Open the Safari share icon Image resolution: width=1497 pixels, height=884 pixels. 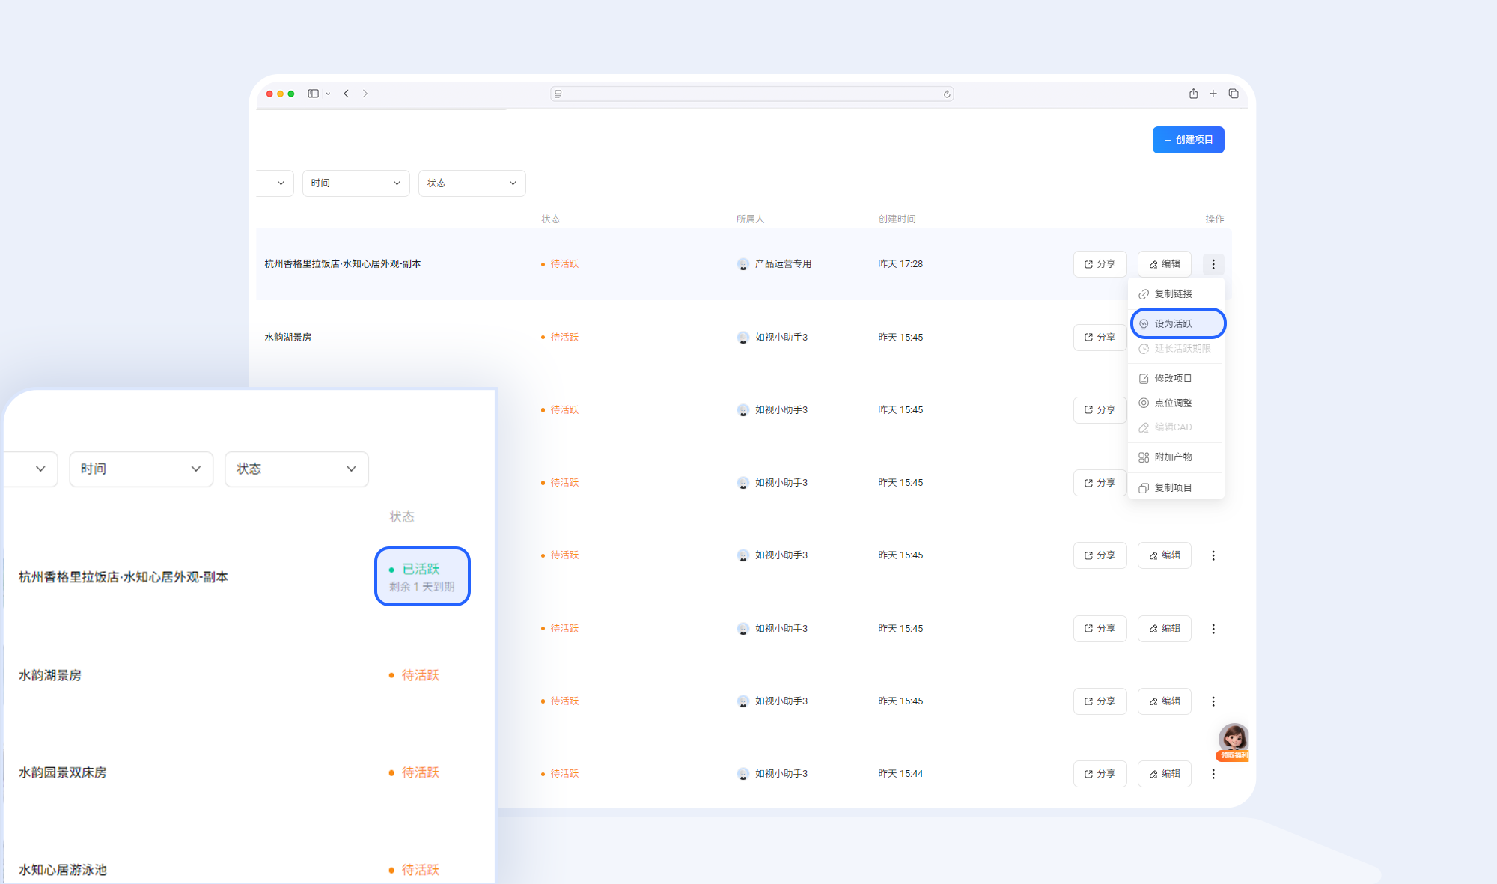(x=1193, y=94)
